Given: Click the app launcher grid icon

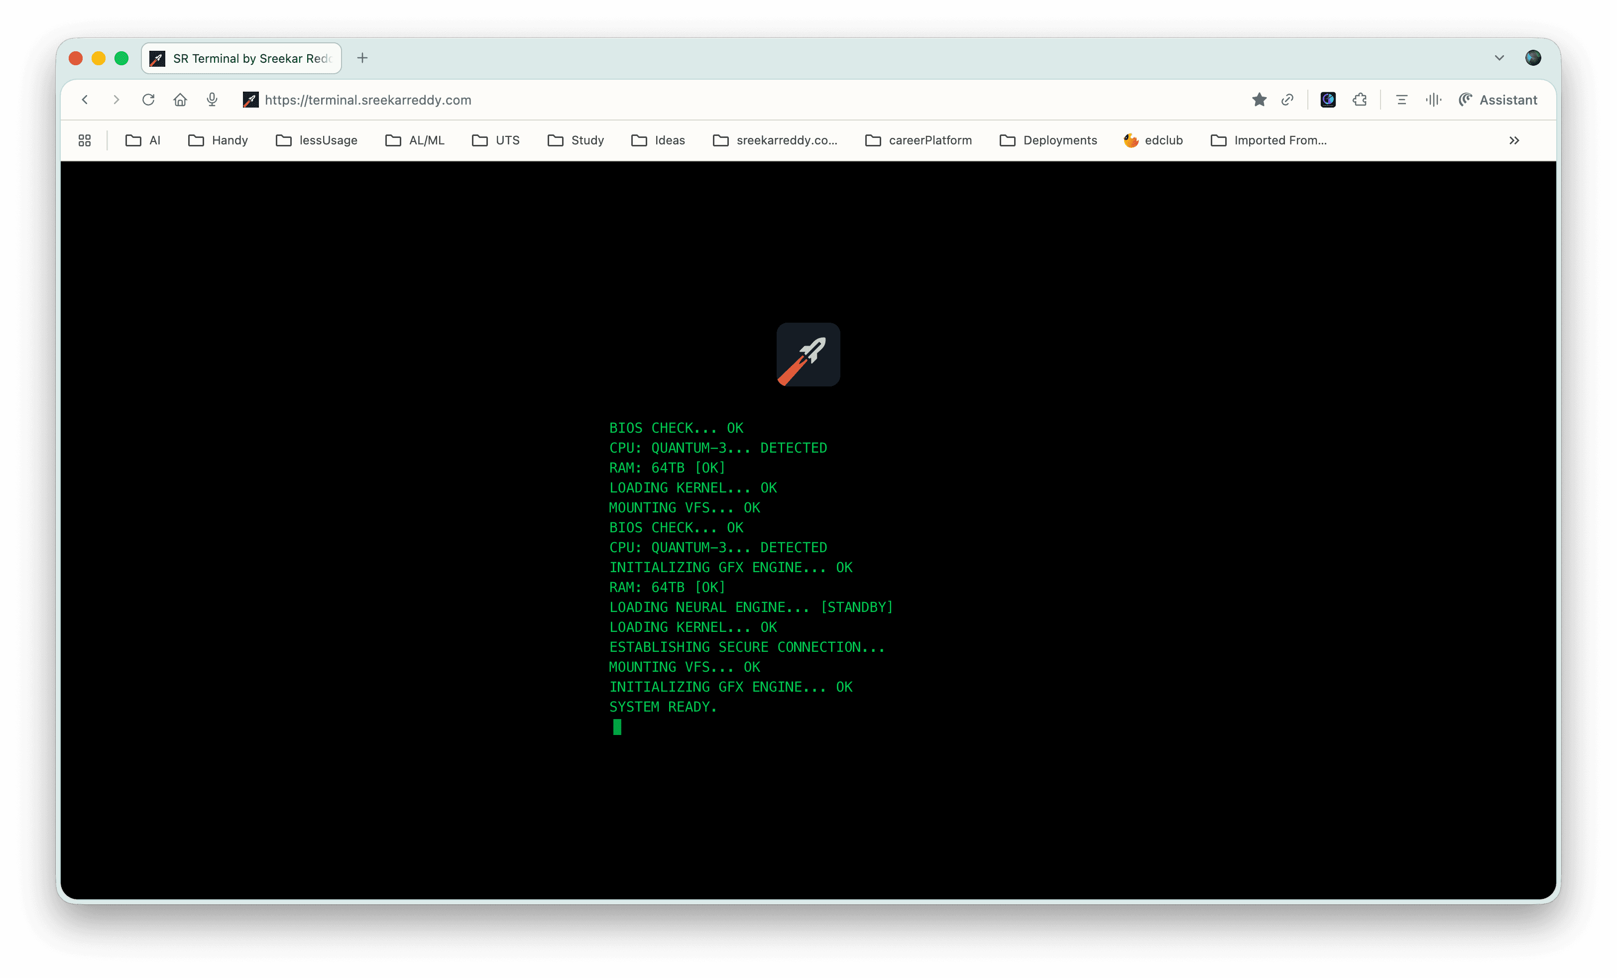Looking at the screenshot, I should click(x=84, y=140).
